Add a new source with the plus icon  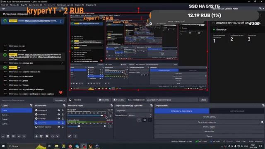(x=36, y=136)
